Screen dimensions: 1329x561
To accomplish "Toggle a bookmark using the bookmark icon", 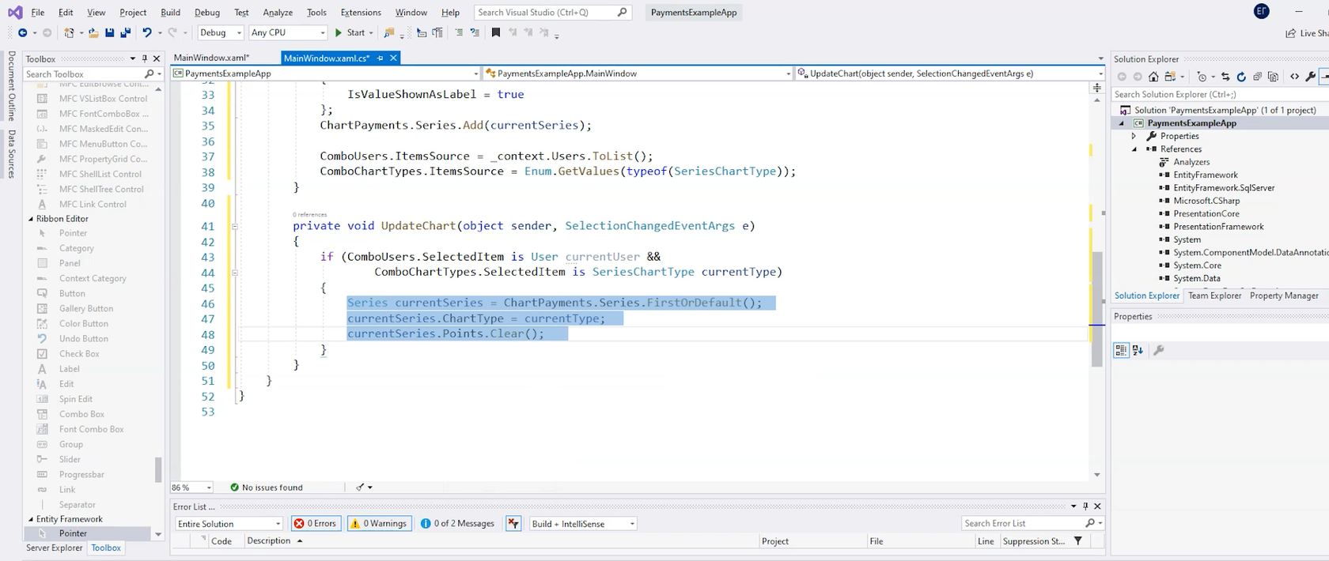I will point(496,32).
